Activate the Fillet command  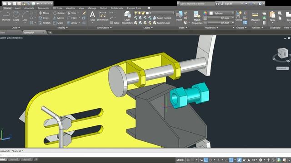coord(72,18)
